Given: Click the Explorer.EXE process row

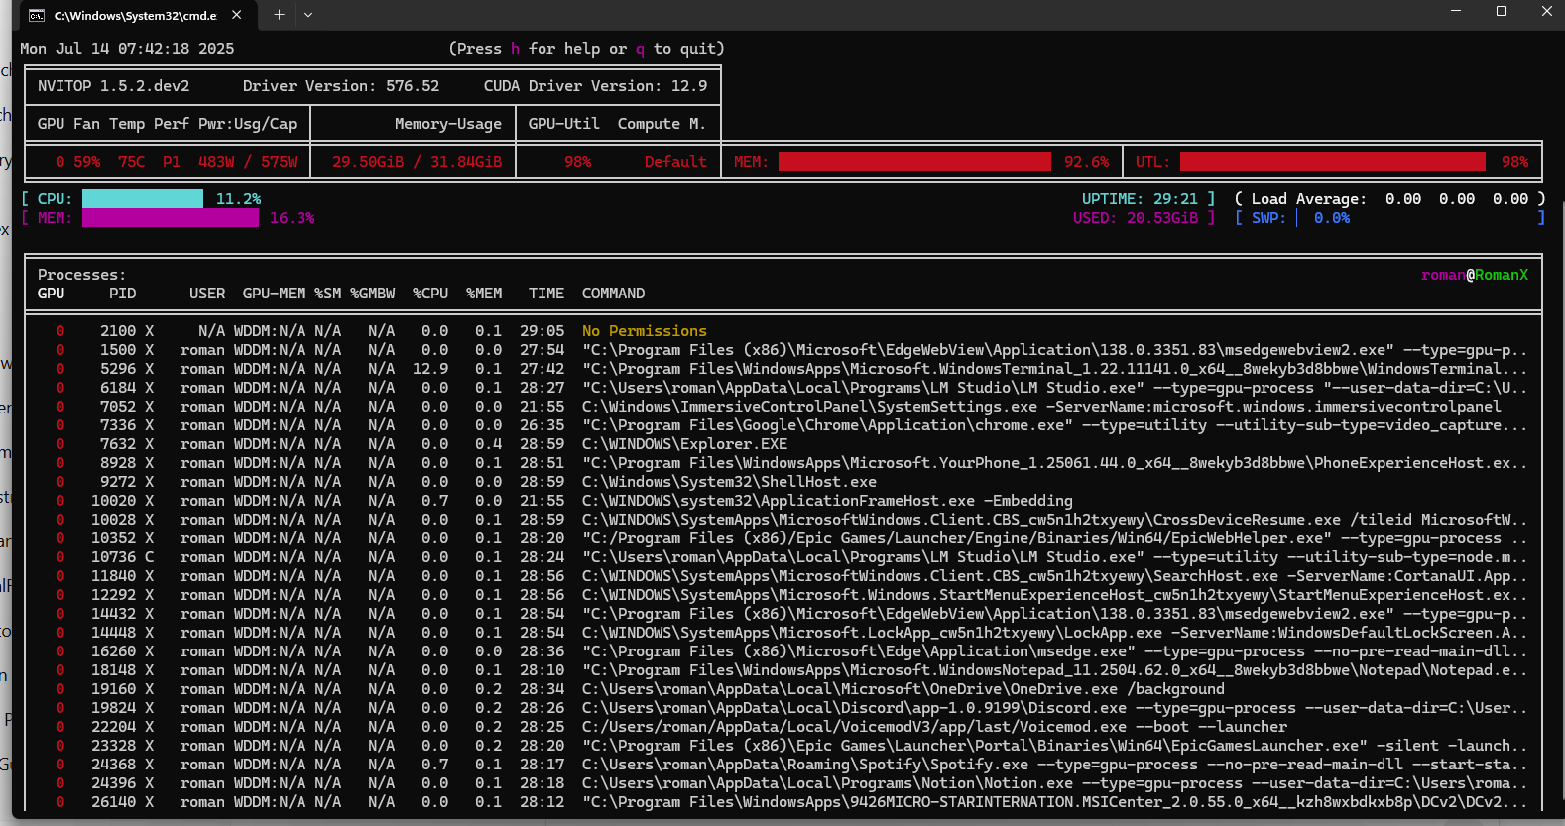Looking at the screenshot, I should coord(783,444).
